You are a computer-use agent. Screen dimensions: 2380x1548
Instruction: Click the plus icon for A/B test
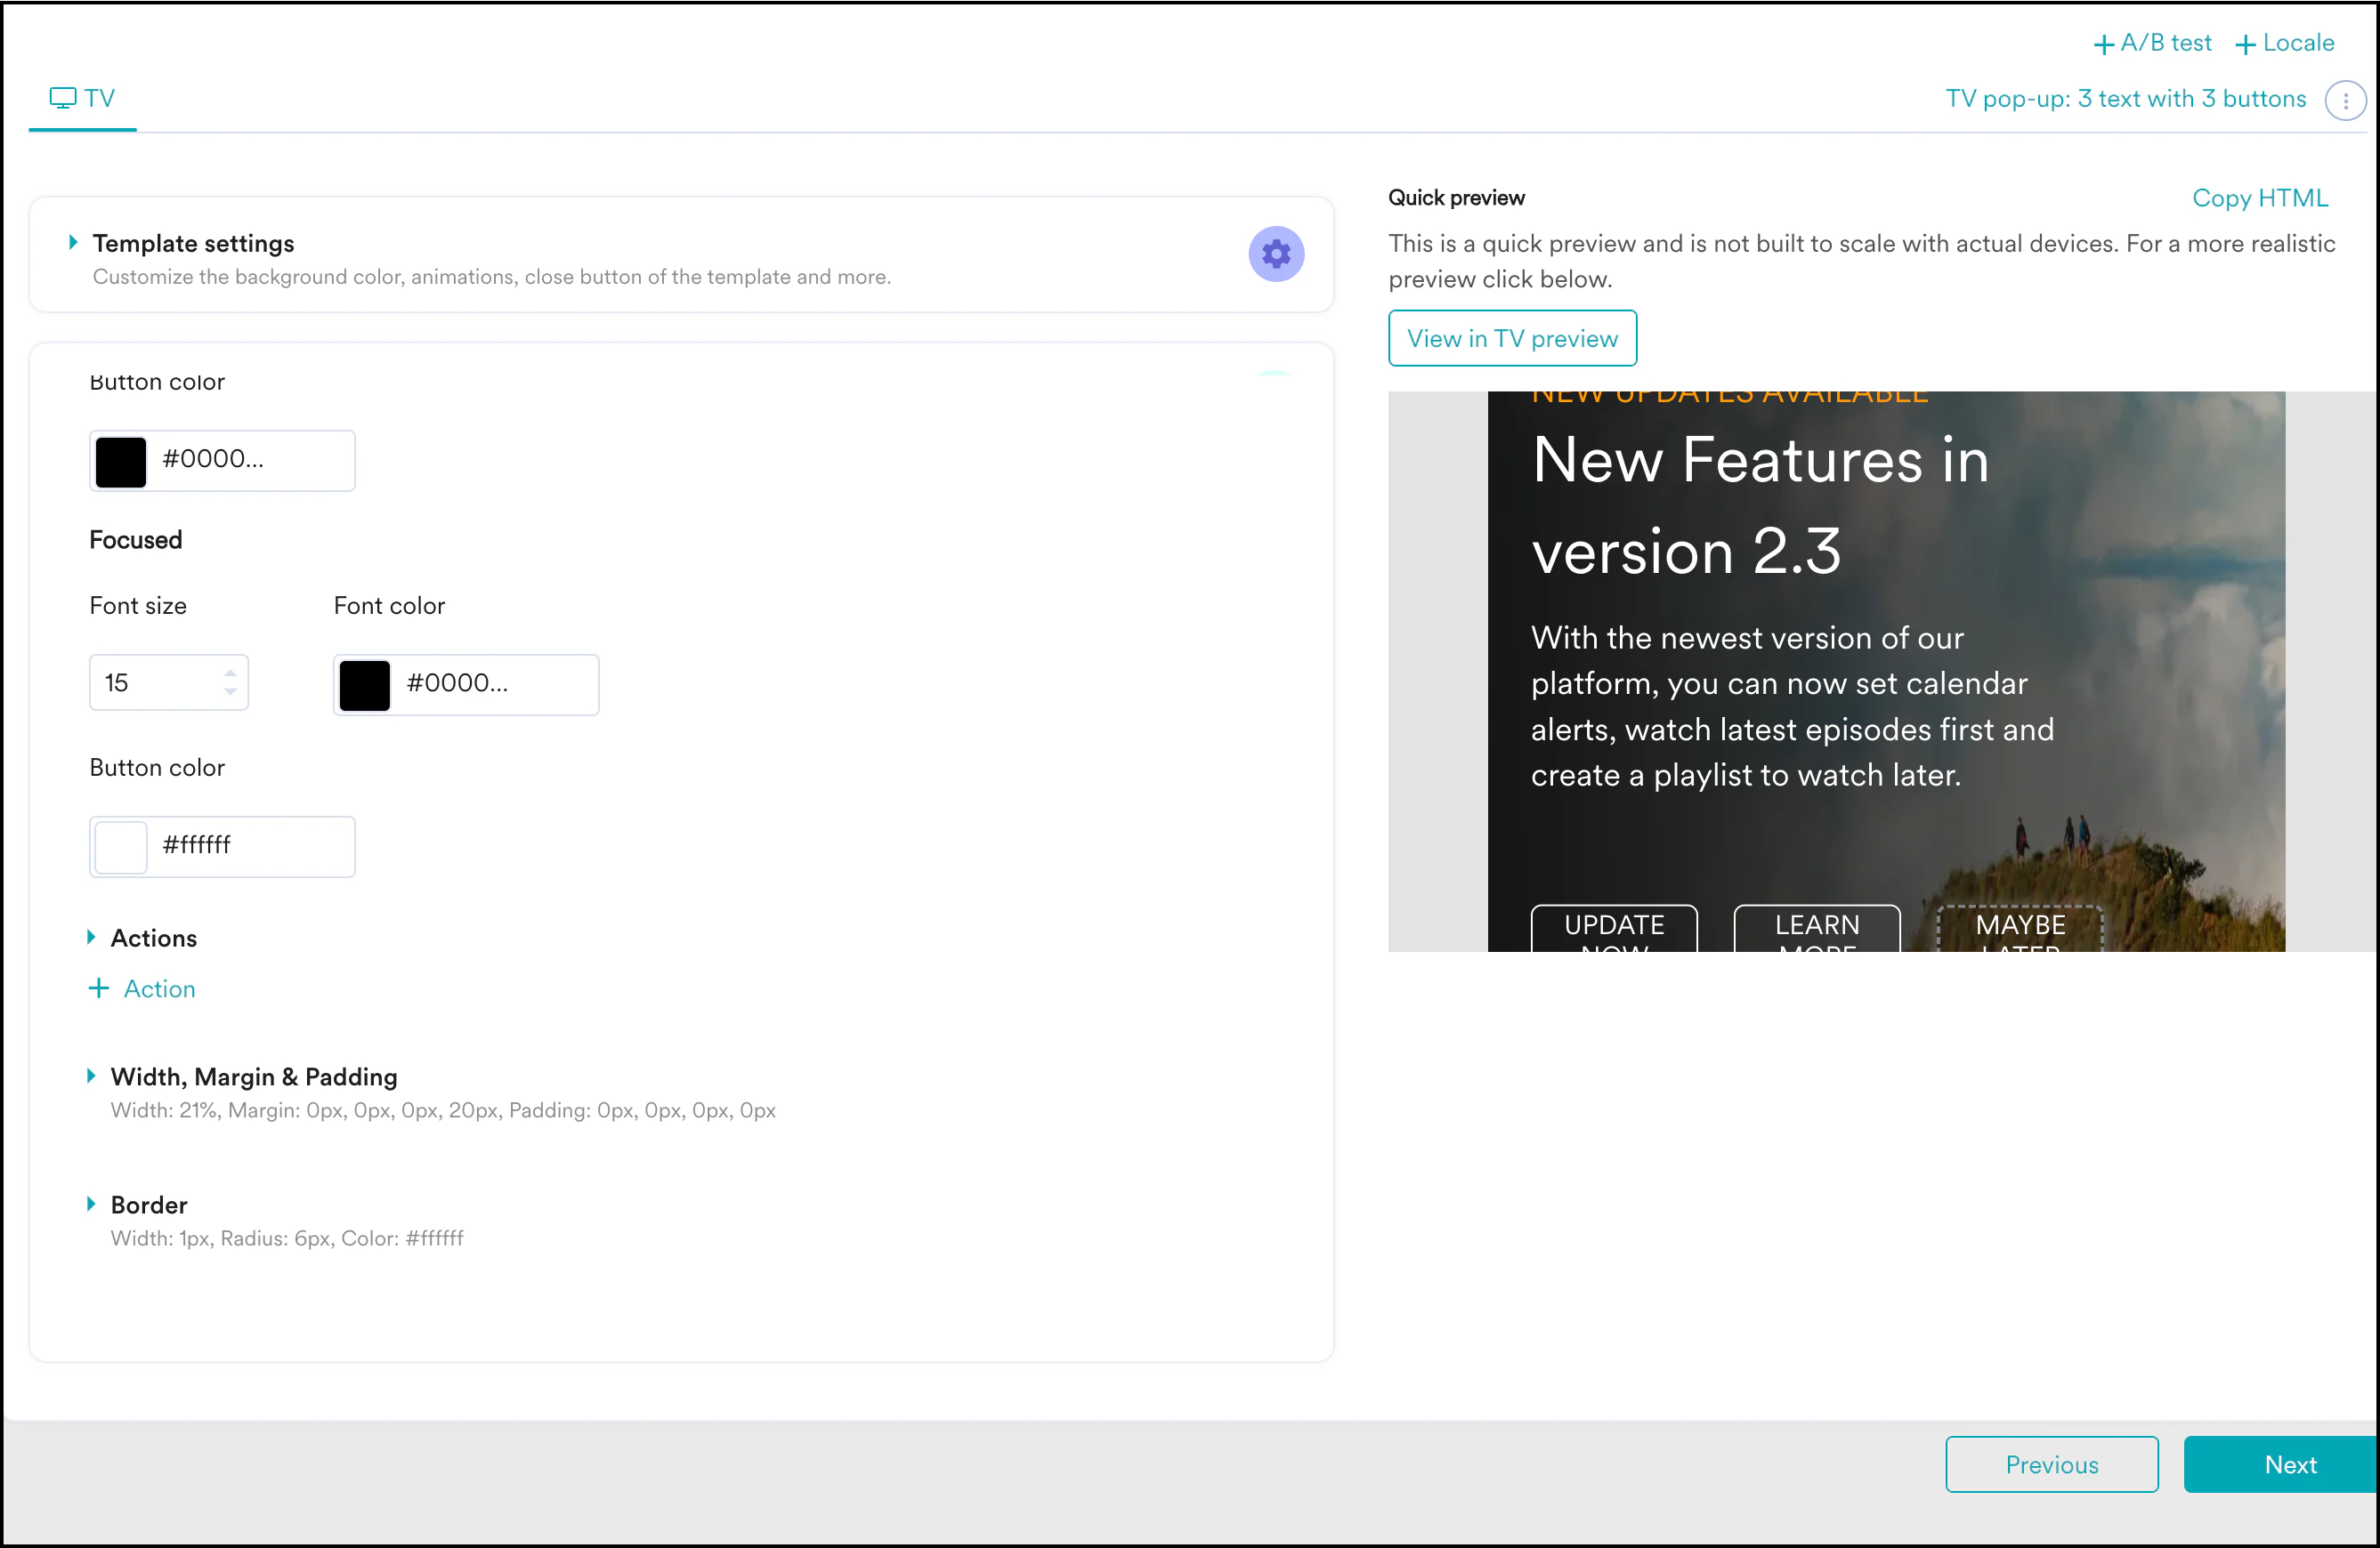2103,45
